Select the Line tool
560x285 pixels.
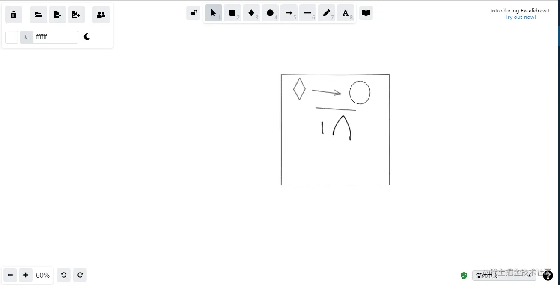pyautogui.click(x=308, y=13)
